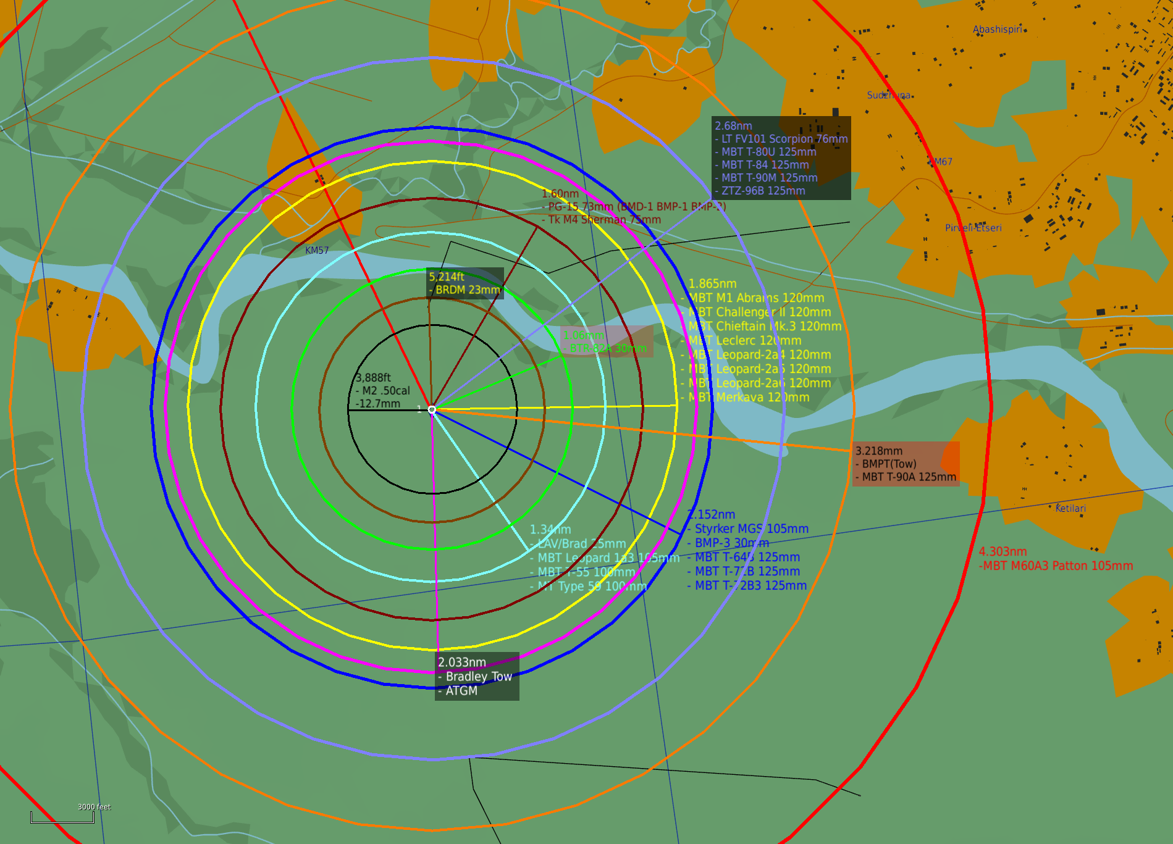The height and width of the screenshot is (844, 1173).
Task: Select the BRDM 23mm entry
Action: tap(465, 290)
